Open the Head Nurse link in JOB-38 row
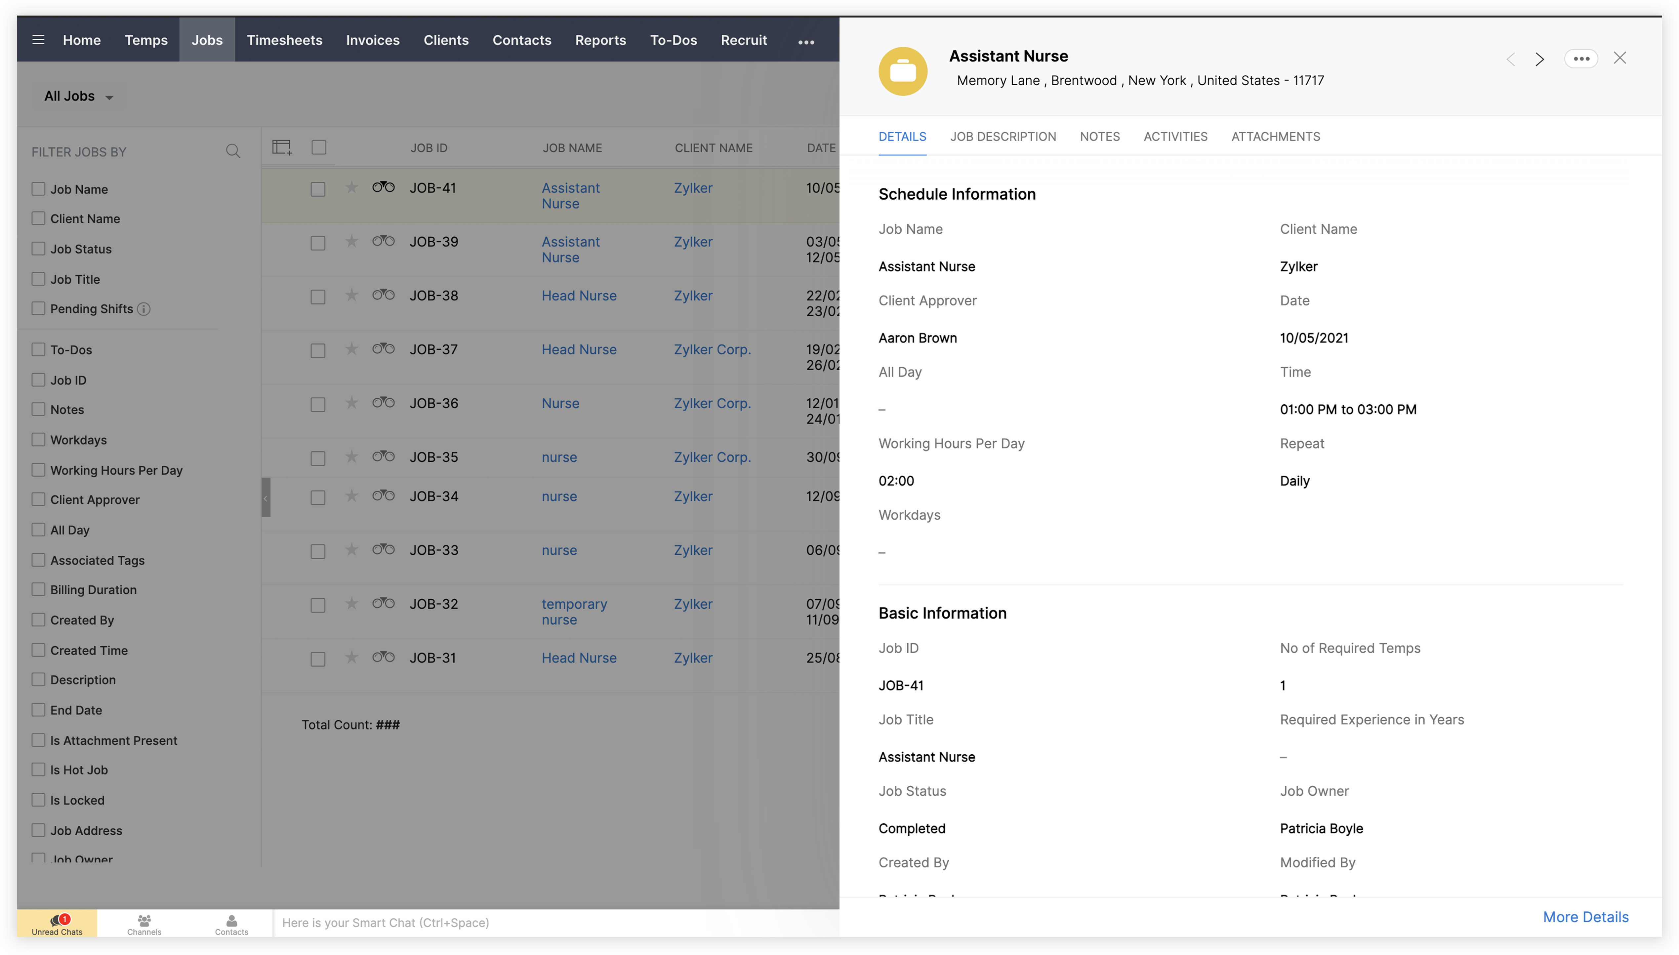1679x955 pixels. pos(579,296)
